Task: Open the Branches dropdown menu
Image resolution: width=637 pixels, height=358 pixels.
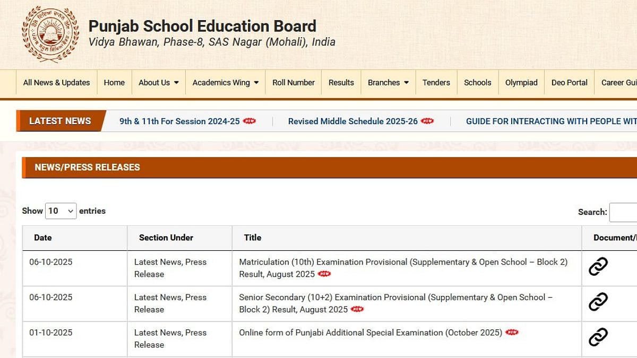Action: pyautogui.click(x=388, y=83)
